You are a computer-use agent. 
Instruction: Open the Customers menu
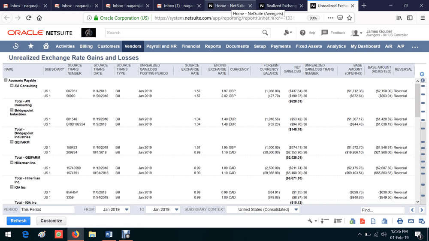[109, 46]
